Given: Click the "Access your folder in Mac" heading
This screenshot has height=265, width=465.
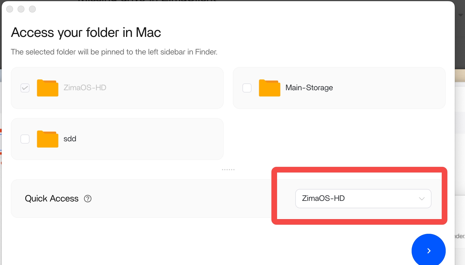Looking at the screenshot, I should [x=86, y=32].
